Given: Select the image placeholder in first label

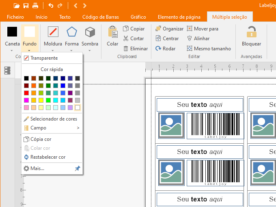Looking at the screenshot, I should (x=171, y=125).
